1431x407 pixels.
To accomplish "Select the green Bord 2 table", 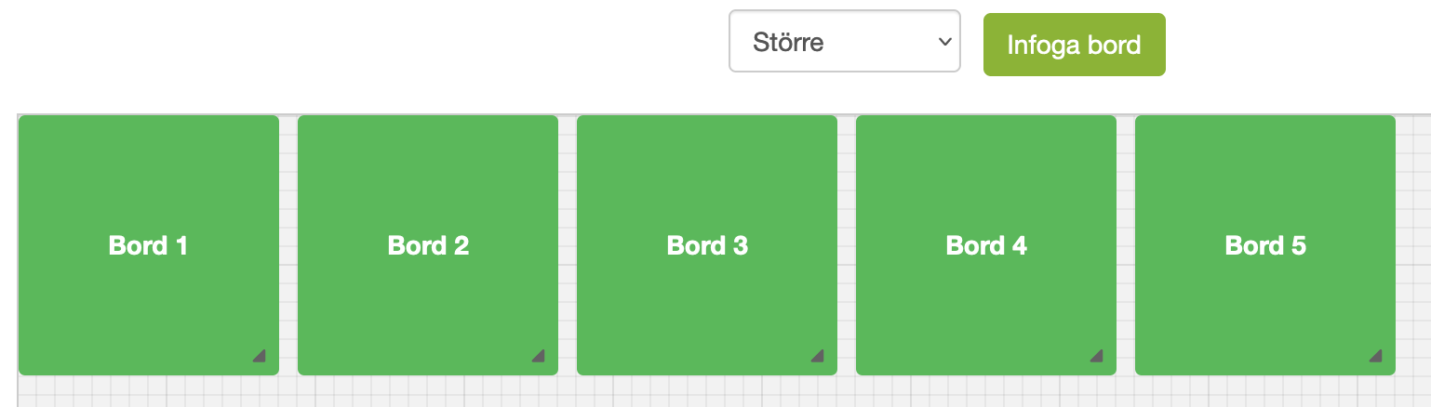I will click(x=428, y=245).
